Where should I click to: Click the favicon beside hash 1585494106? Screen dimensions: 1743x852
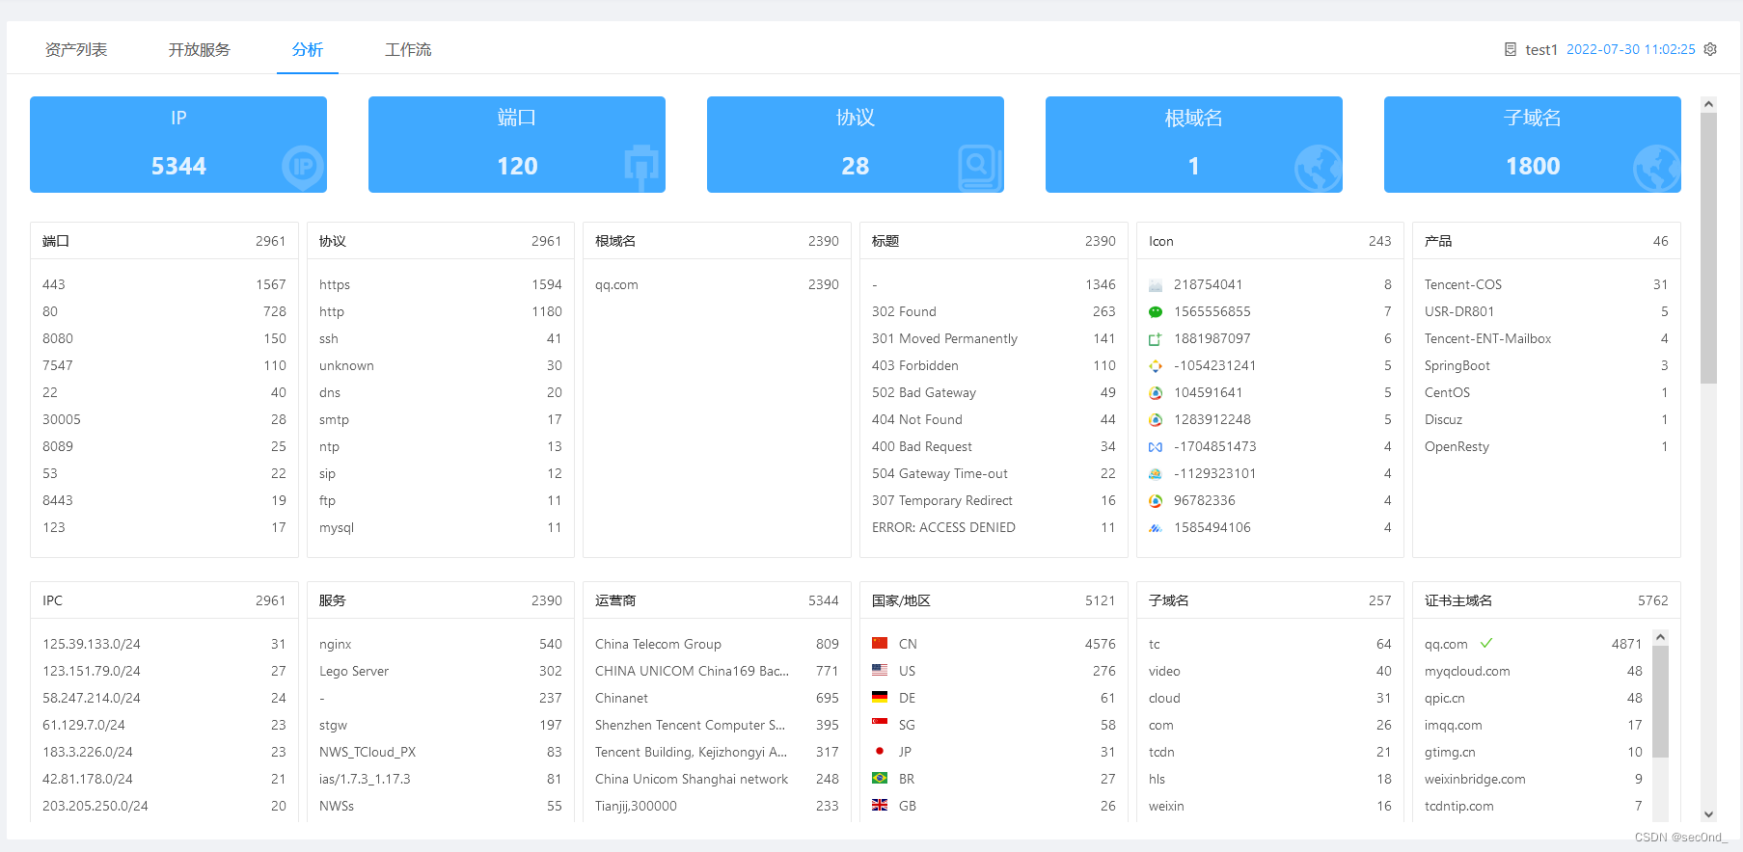point(1156,528)
